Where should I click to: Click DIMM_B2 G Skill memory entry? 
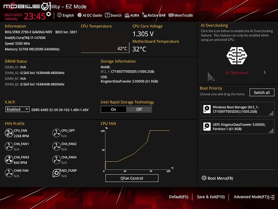35,84
